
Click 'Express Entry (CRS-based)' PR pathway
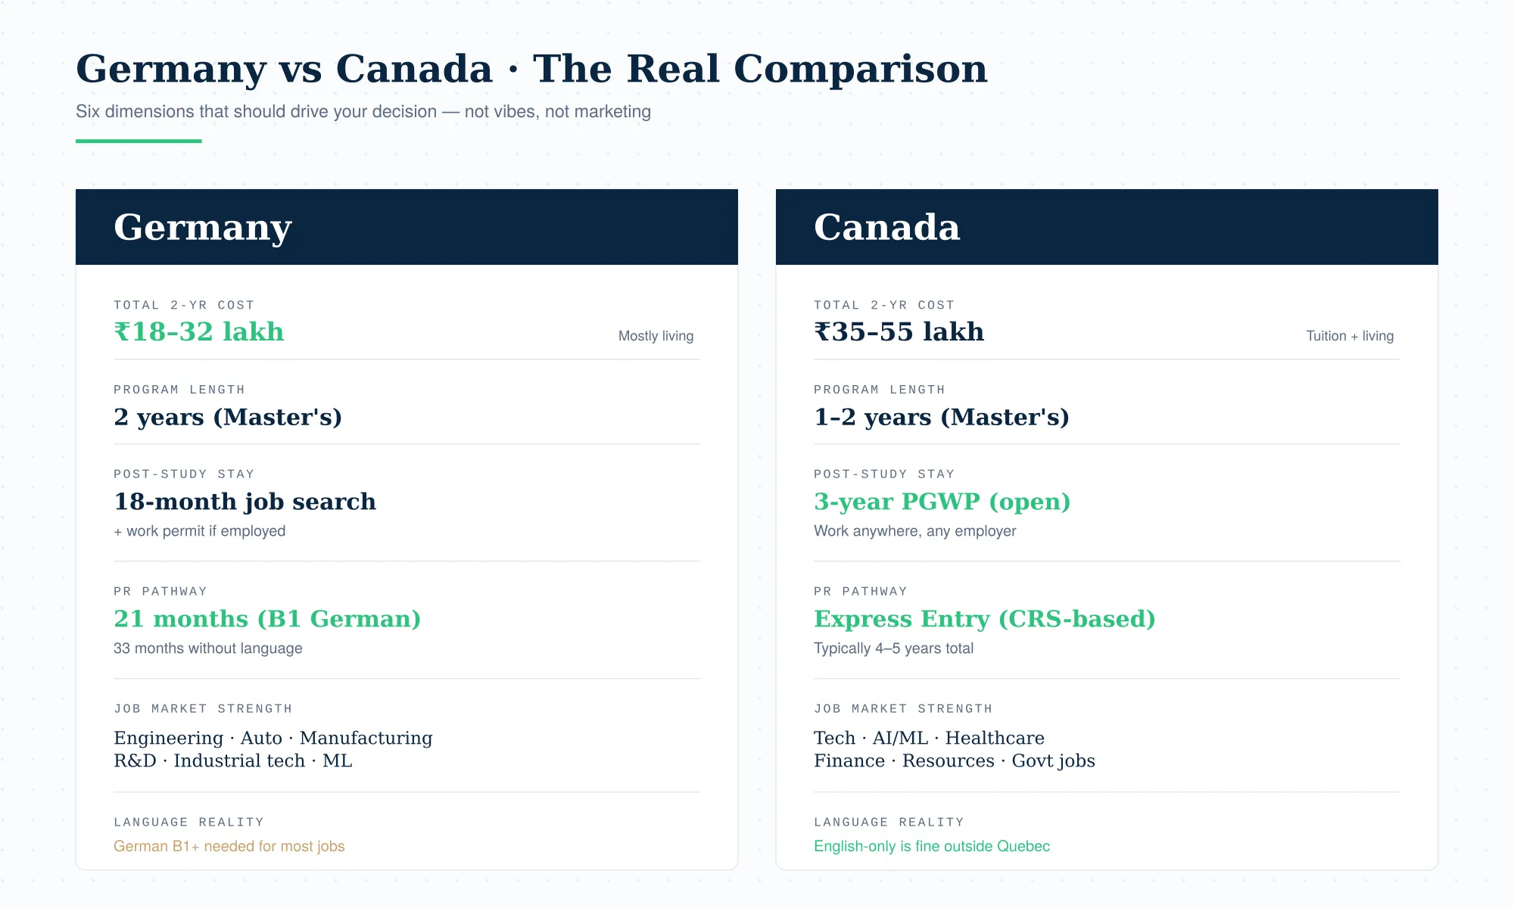coord(985,619)
